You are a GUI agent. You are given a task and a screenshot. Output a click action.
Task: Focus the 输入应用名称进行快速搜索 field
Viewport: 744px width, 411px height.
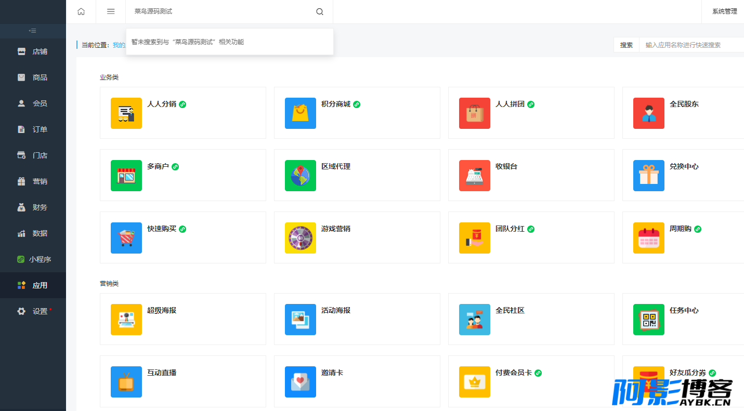pos(691,45)
